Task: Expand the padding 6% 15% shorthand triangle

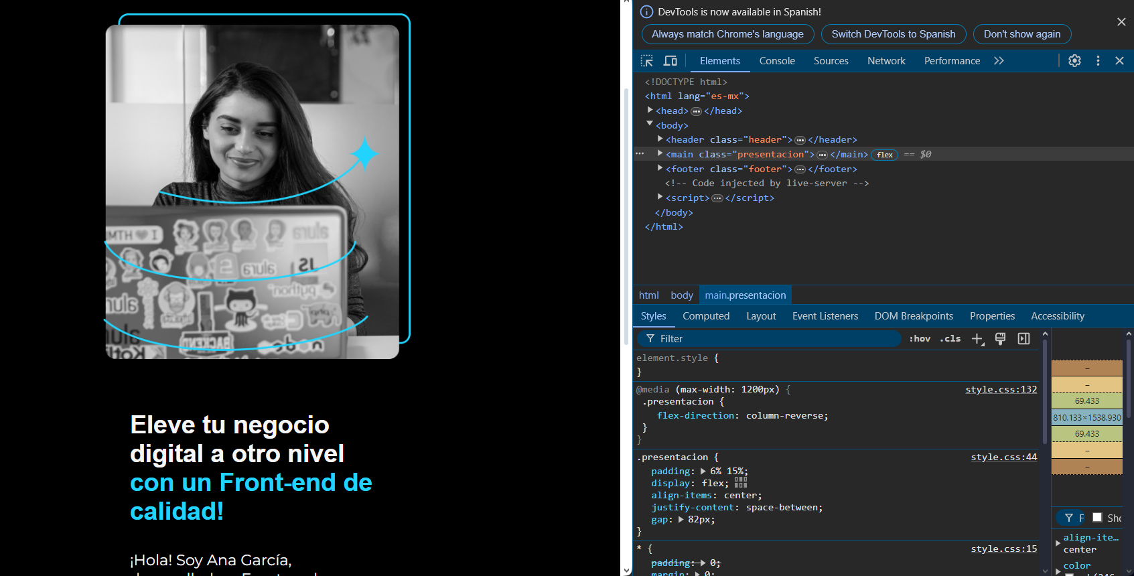Action: click(x=703, y=471)
